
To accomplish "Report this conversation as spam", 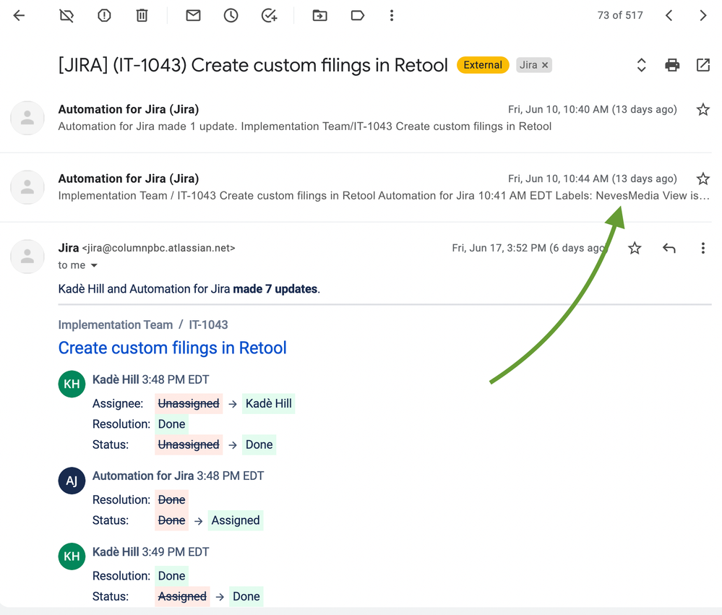I will [105, 16].
